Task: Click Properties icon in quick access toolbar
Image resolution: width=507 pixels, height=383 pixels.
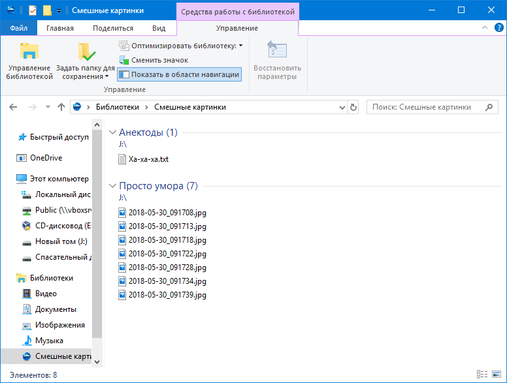Action: 33,10
